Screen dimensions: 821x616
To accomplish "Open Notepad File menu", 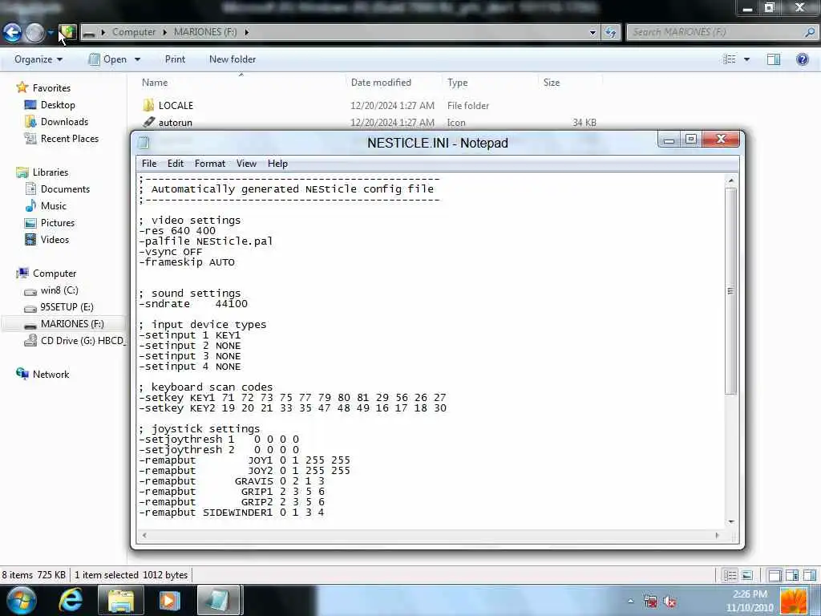I will click(x=148, y=164).
